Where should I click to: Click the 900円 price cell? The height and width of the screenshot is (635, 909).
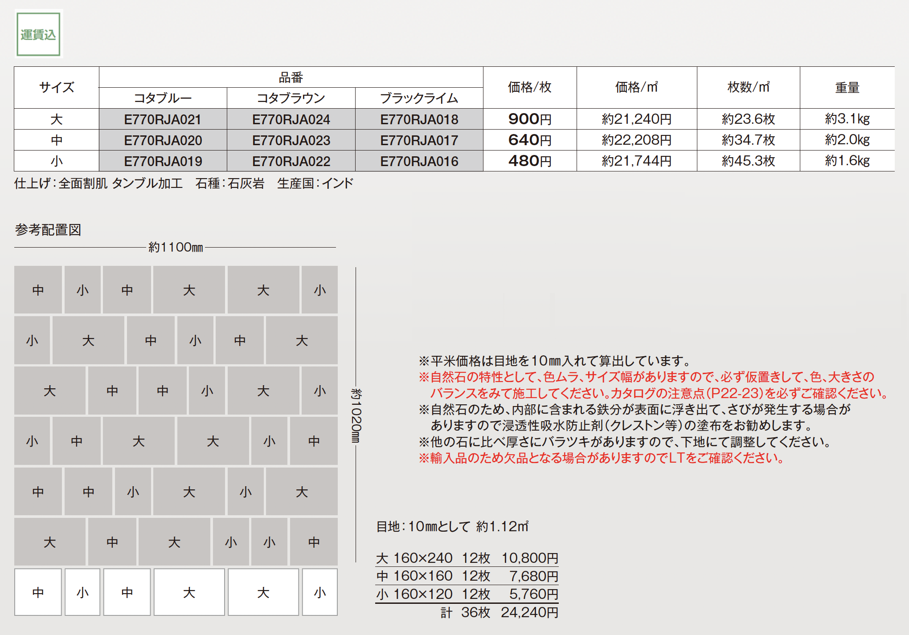(530, 119)
